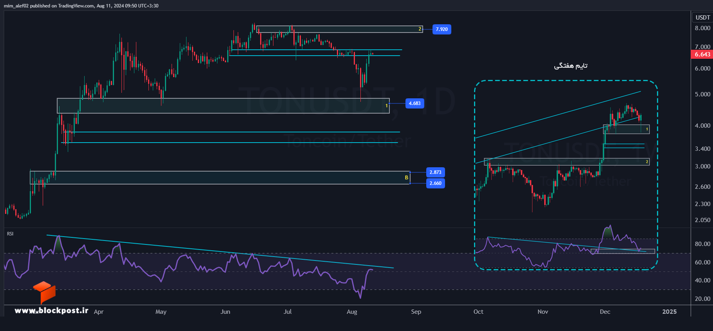
Task: Click the 7.920 price label
Action: (442, 29)
